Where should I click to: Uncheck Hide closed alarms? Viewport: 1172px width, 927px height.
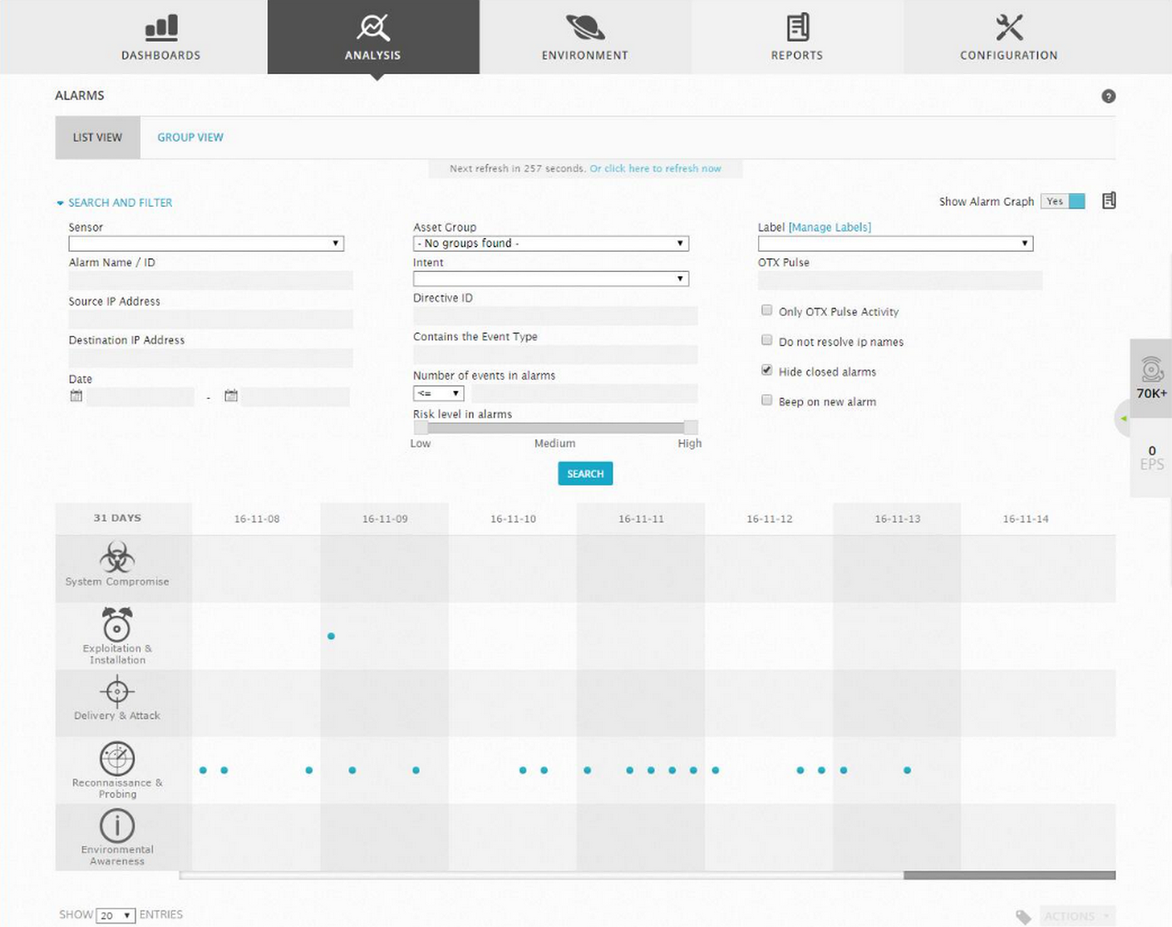766,371
